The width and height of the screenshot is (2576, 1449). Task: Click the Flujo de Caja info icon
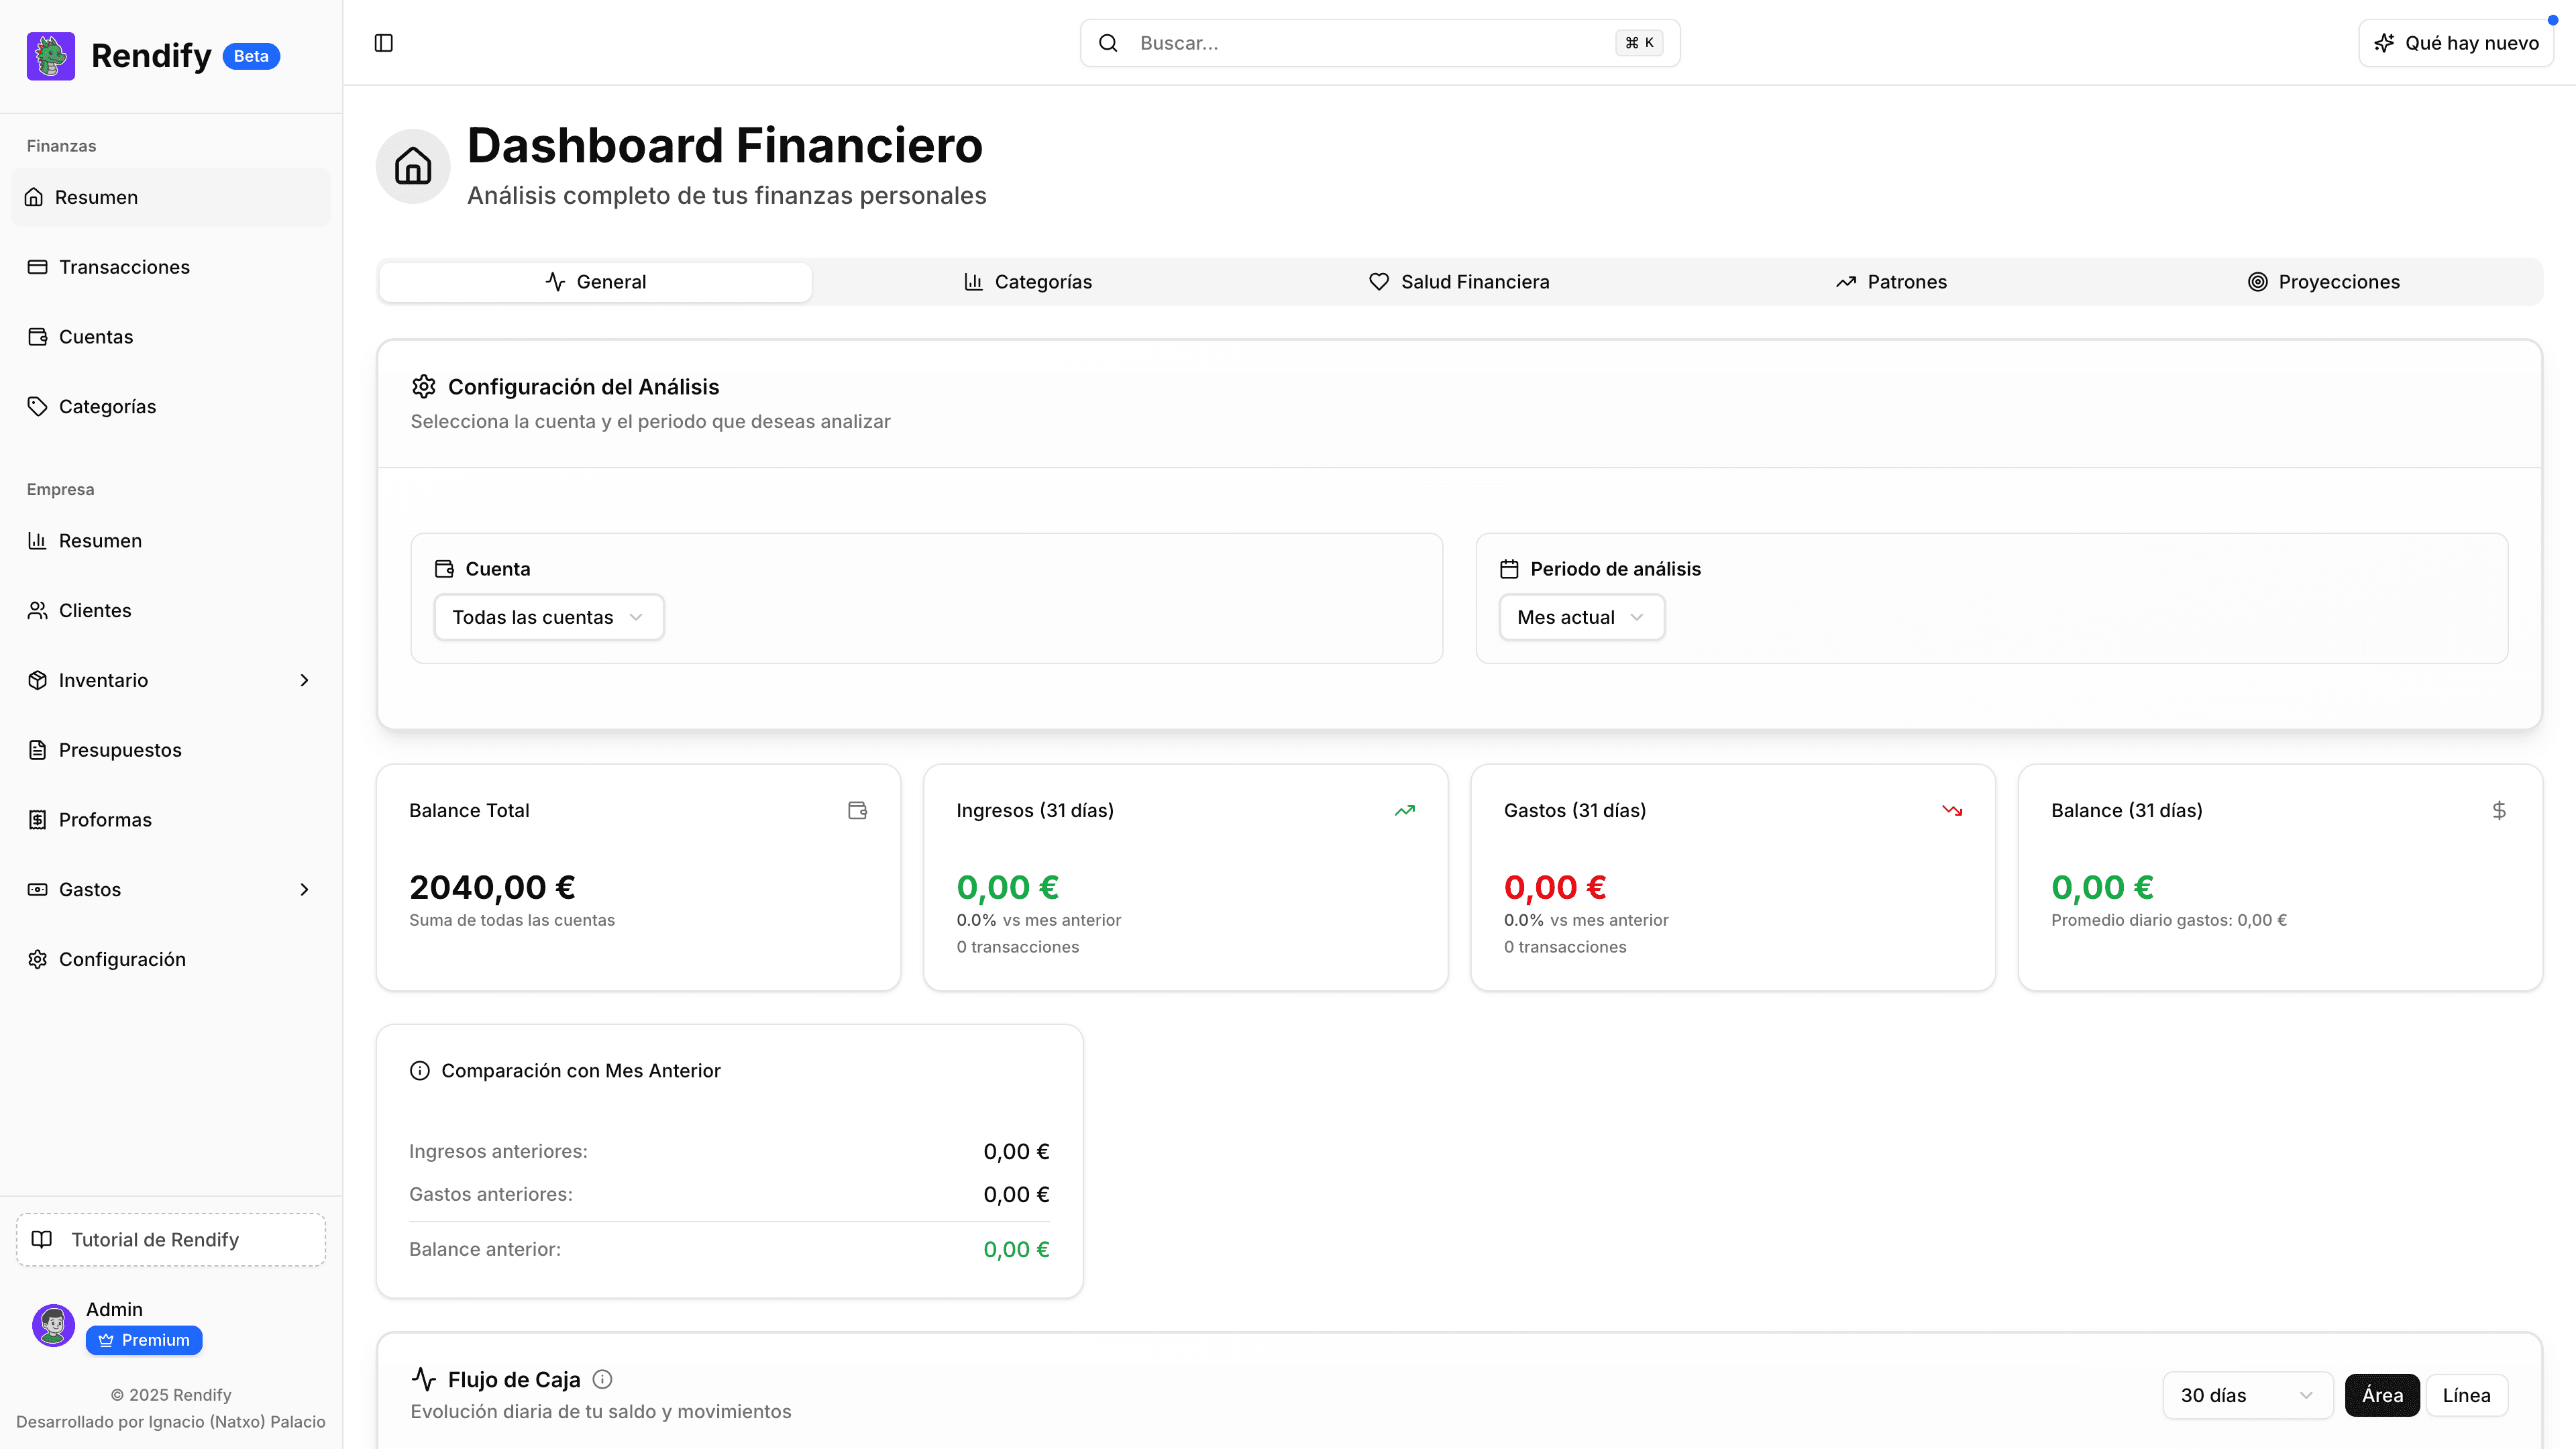tap(602, 1379)
